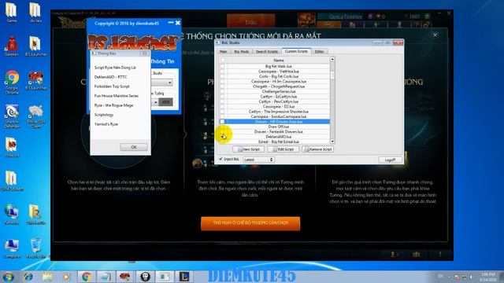Click the Logoff button

390,160
